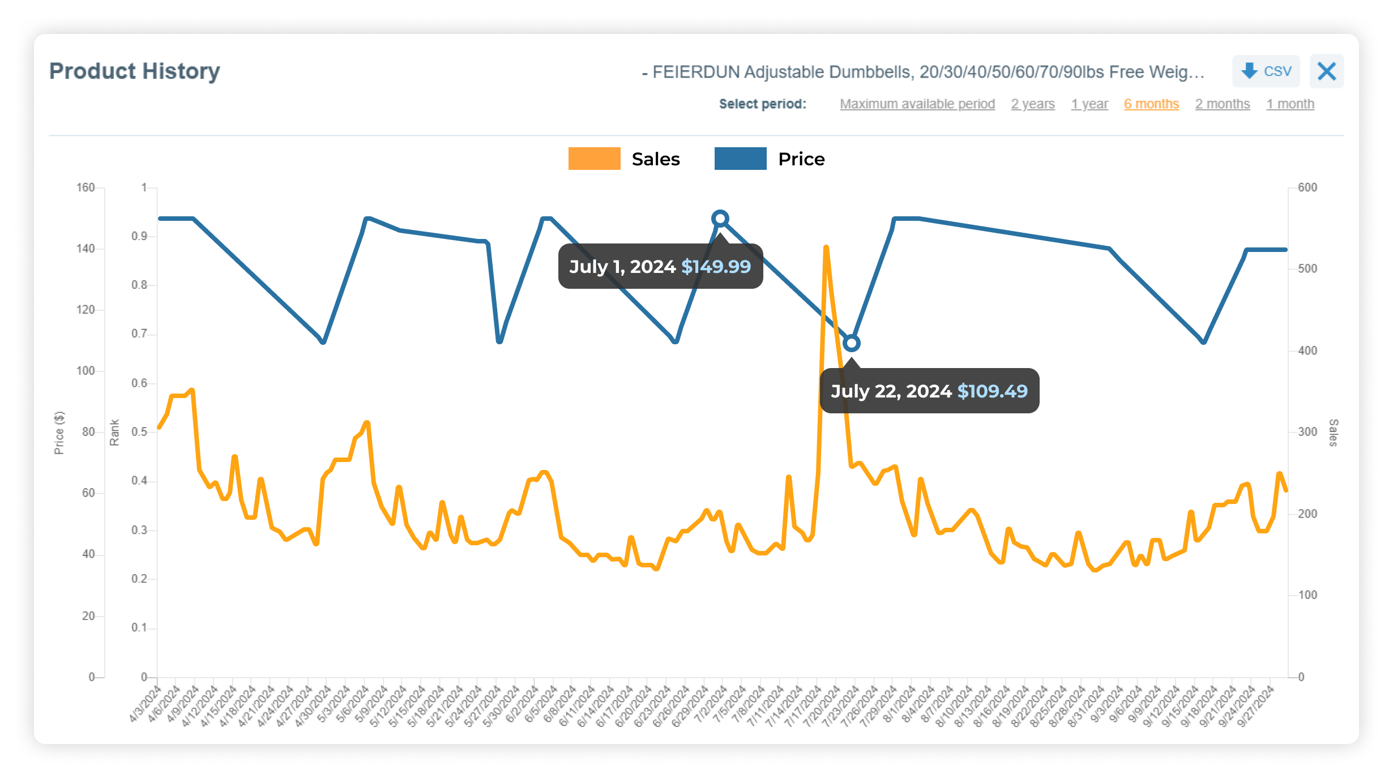Select the 6 months period
1393x778 pixels.
1151,104
